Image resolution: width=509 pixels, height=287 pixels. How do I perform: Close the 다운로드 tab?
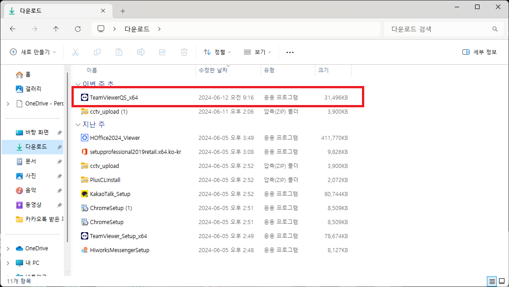coord(103,11)
